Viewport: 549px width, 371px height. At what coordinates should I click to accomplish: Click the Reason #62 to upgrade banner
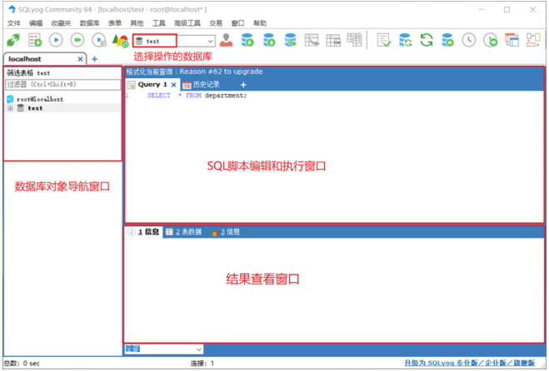194,72
